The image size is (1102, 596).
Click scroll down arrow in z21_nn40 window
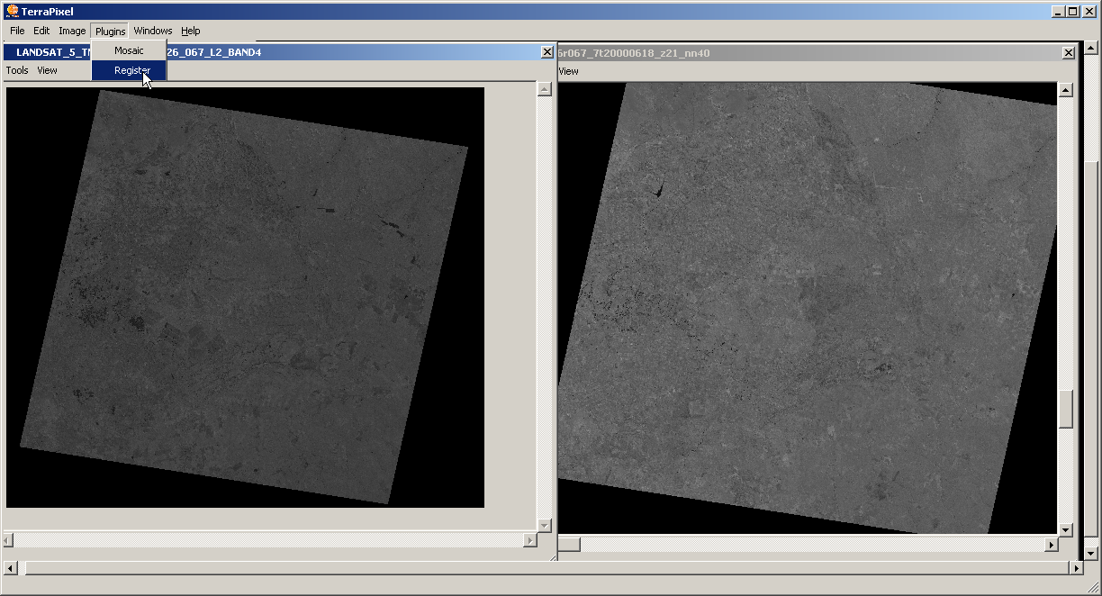[x=1066, y=529]
